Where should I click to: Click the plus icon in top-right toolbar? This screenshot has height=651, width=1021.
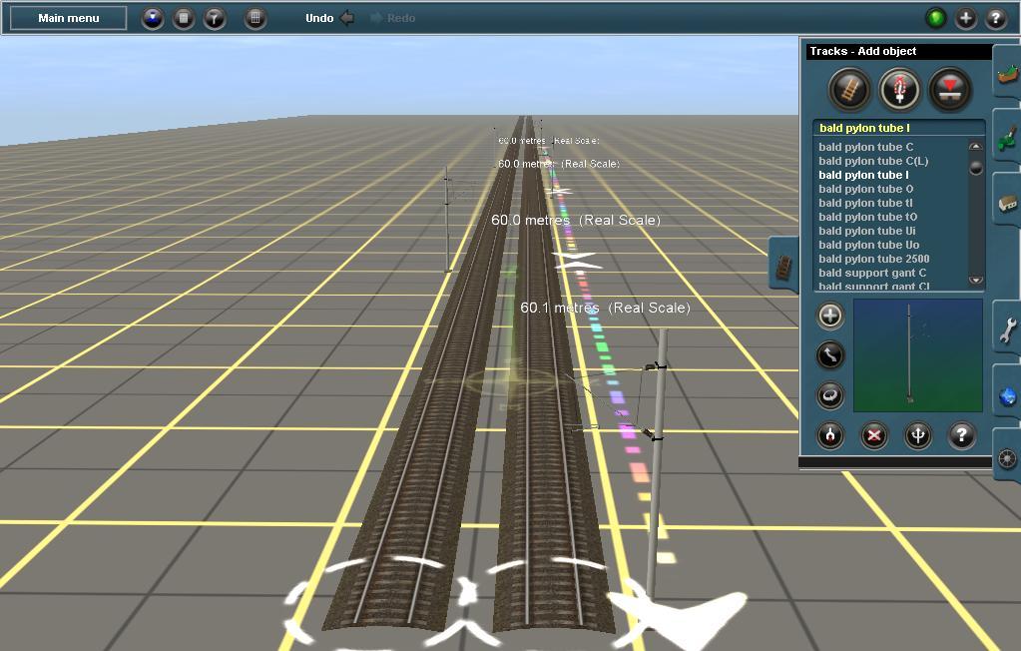[x=966, y=18]
